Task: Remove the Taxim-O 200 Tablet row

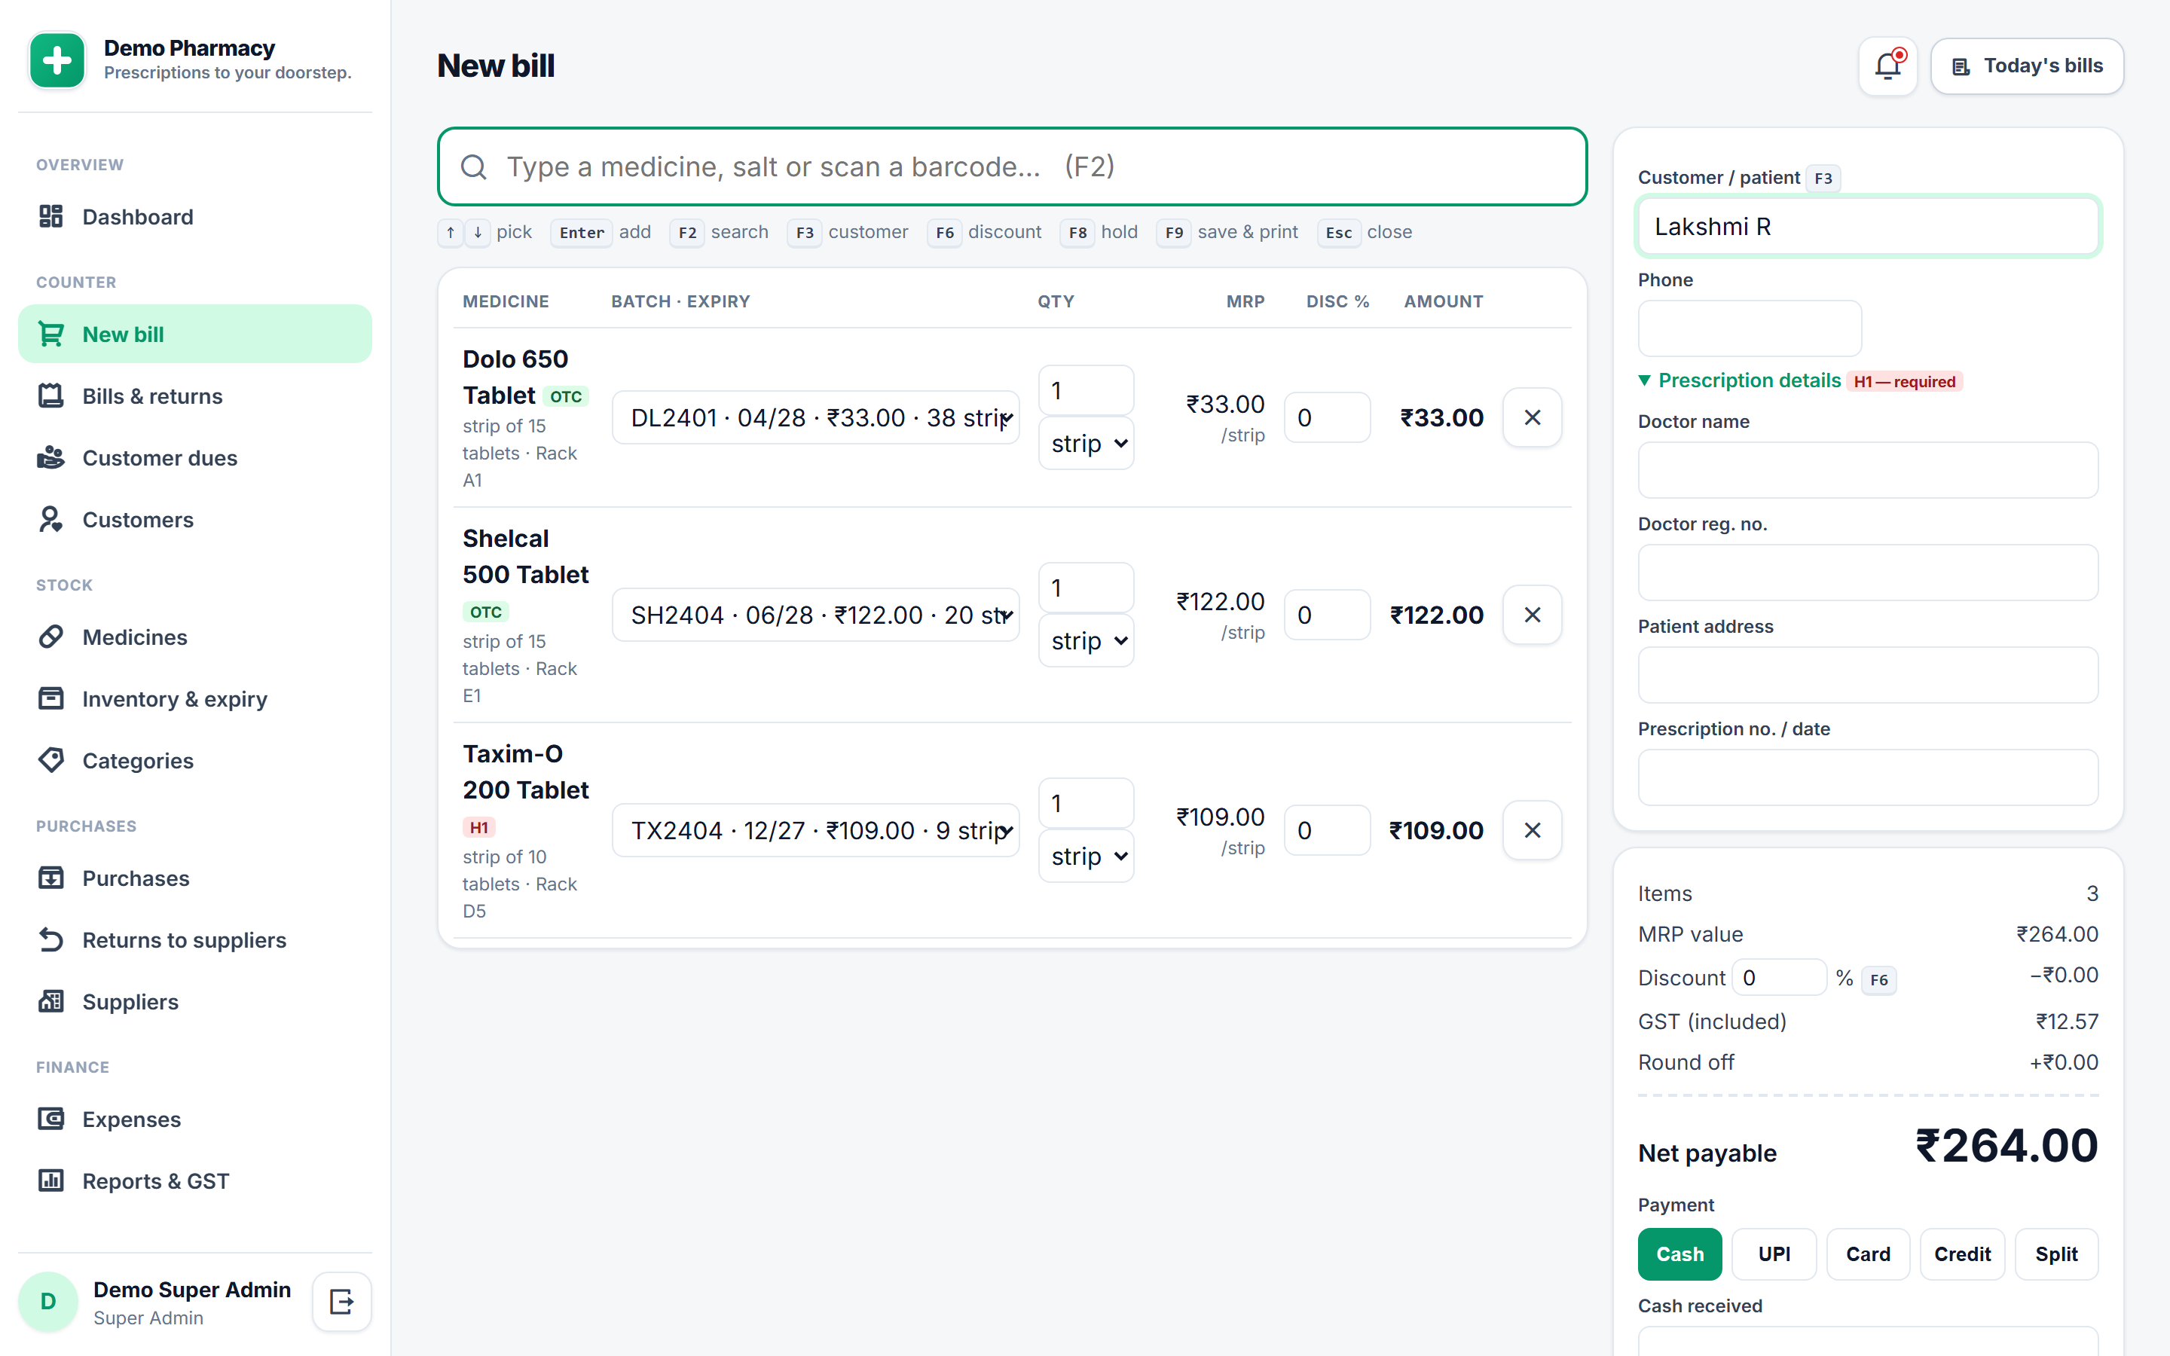Action: pos(1533,829)
